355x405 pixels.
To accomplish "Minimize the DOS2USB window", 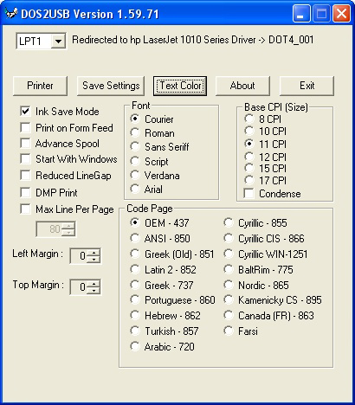I will [x=300, y=14].
